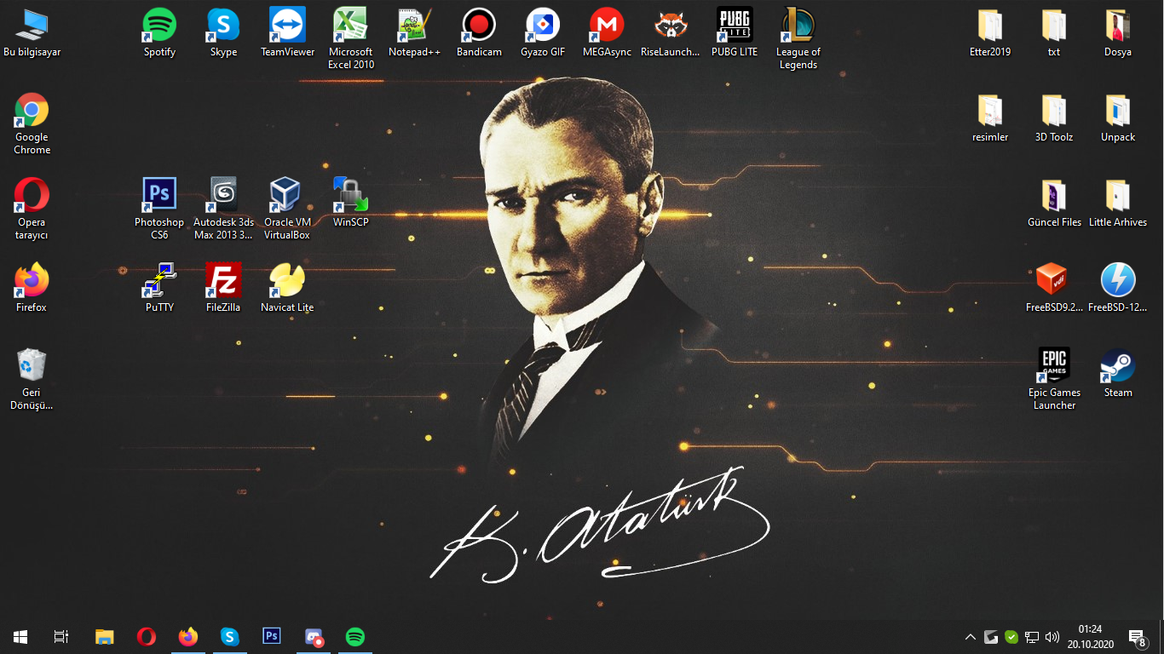Open the network tray icon

(x=1032, y=637)
